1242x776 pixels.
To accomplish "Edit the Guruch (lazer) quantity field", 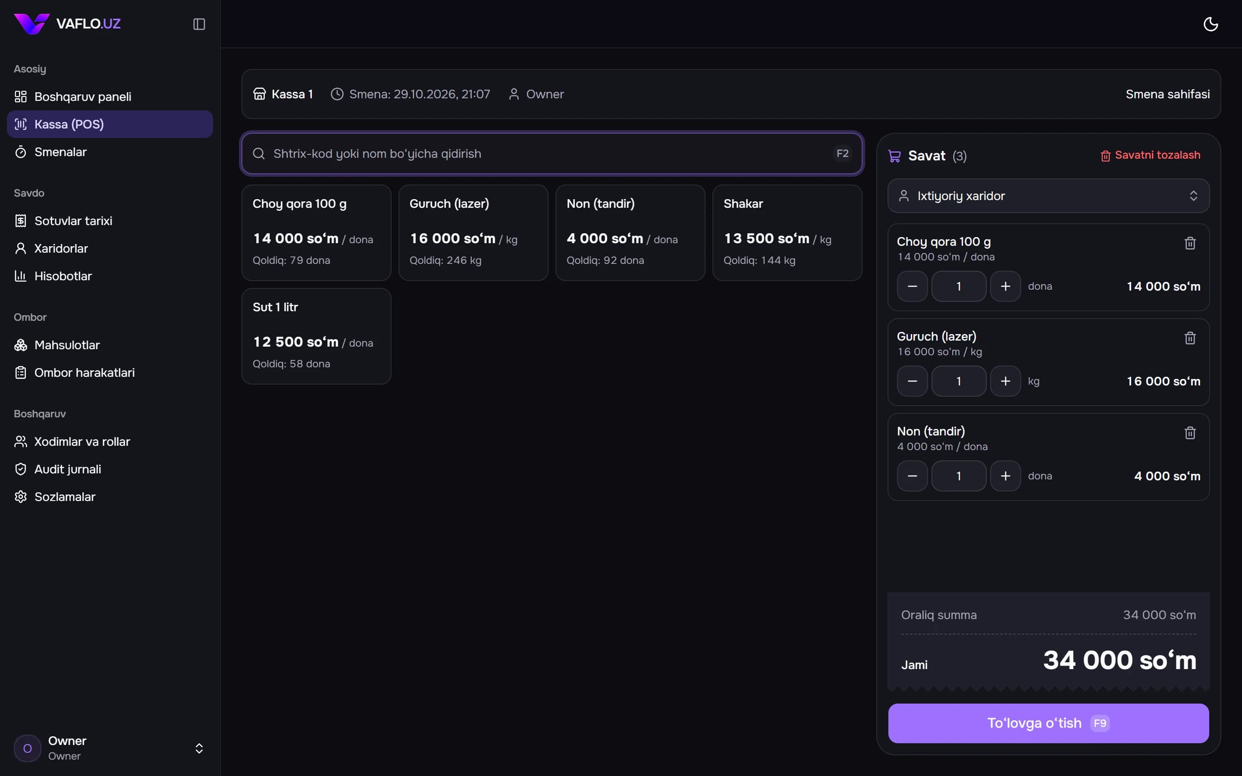I will 958,382.
